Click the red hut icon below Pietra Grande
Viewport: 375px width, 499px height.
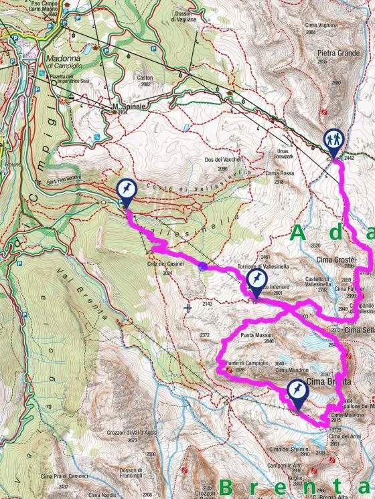click(x=324, y=112)
